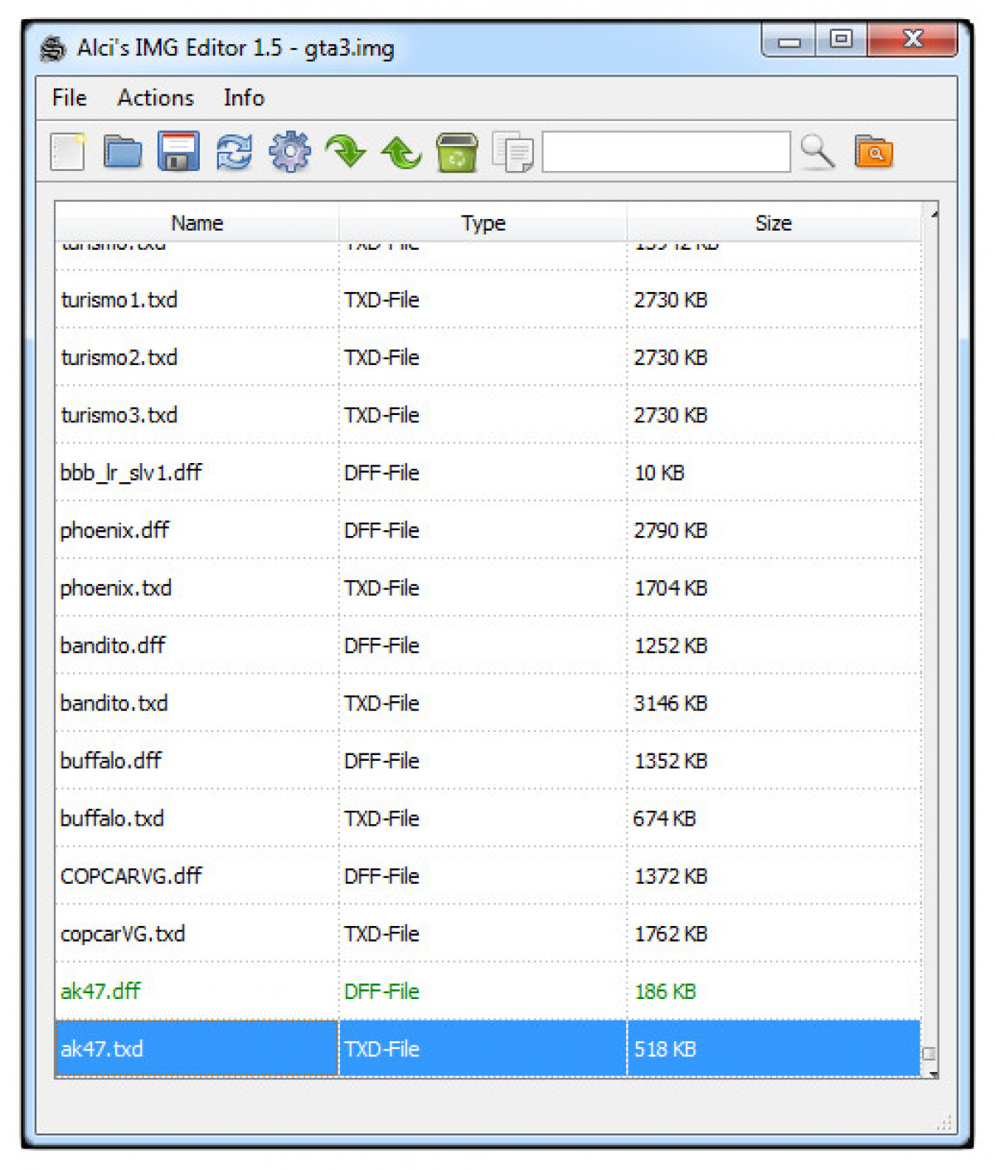Select turismo3.txd entry
Screen dimensions: 995x1170
[488, 415]
